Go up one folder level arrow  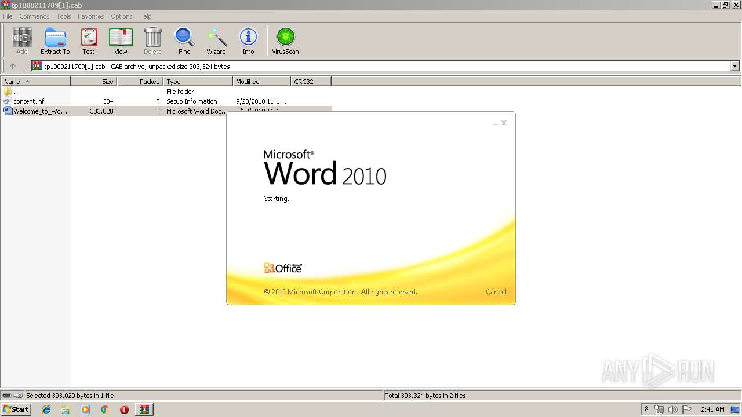point(13,66)
